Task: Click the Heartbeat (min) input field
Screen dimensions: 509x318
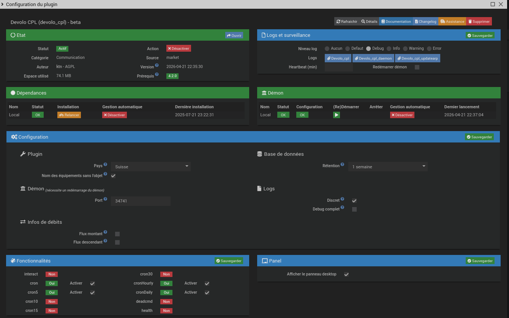Action: (338, 67)
